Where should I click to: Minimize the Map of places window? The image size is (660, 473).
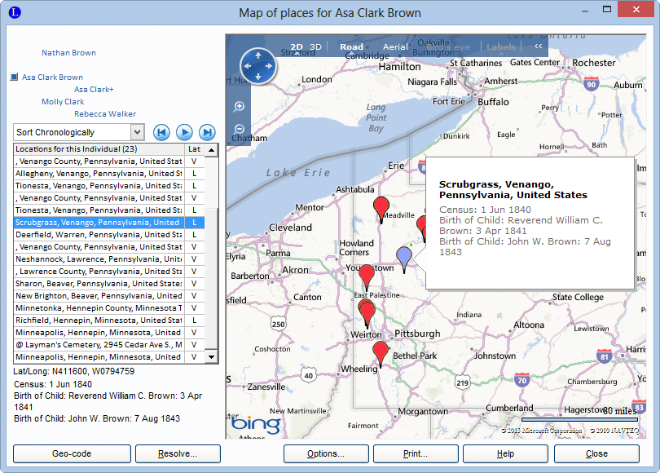pyautogui.click(x=585, y=11)
